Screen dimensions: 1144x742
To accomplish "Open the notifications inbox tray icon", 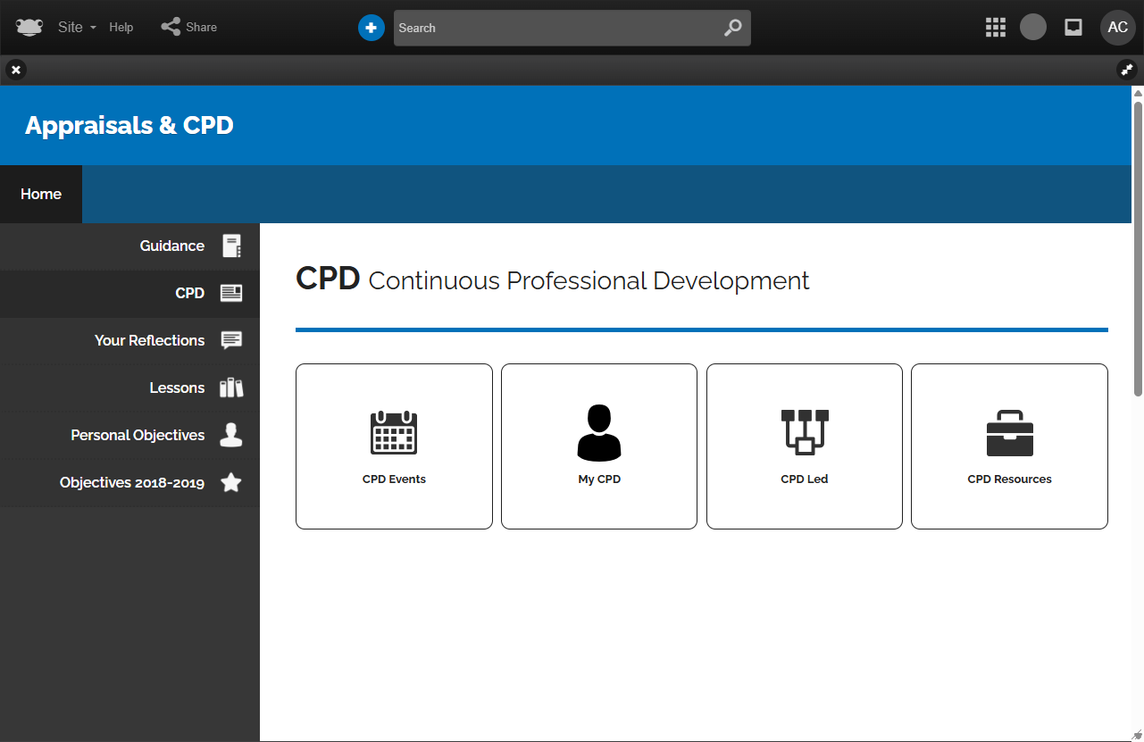I will (x=1073, y=28).
